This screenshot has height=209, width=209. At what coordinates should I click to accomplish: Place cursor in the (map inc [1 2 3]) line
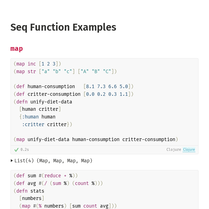pos(37,64)
